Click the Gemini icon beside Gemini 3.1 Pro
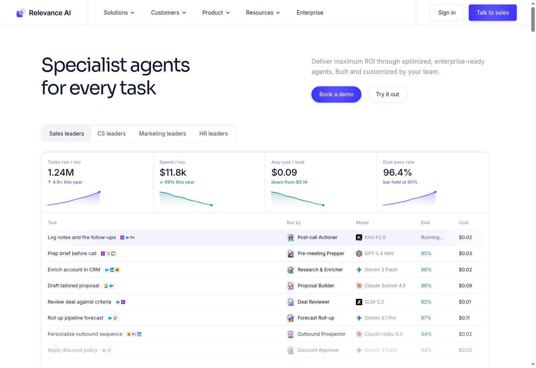The height and width of the screenshot is (368, 536). coord(359,318)
